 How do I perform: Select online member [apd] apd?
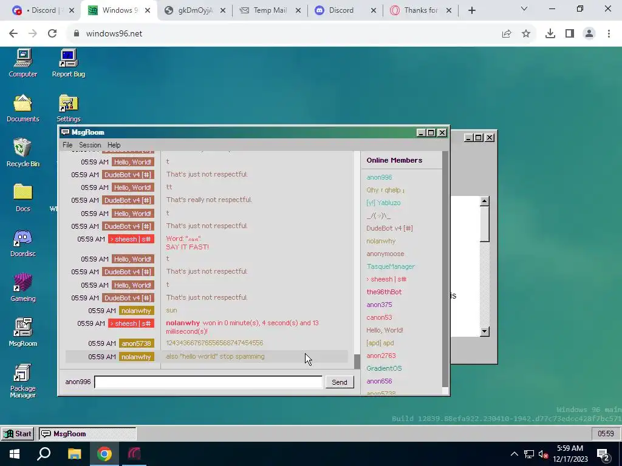[x=380, y=343]
